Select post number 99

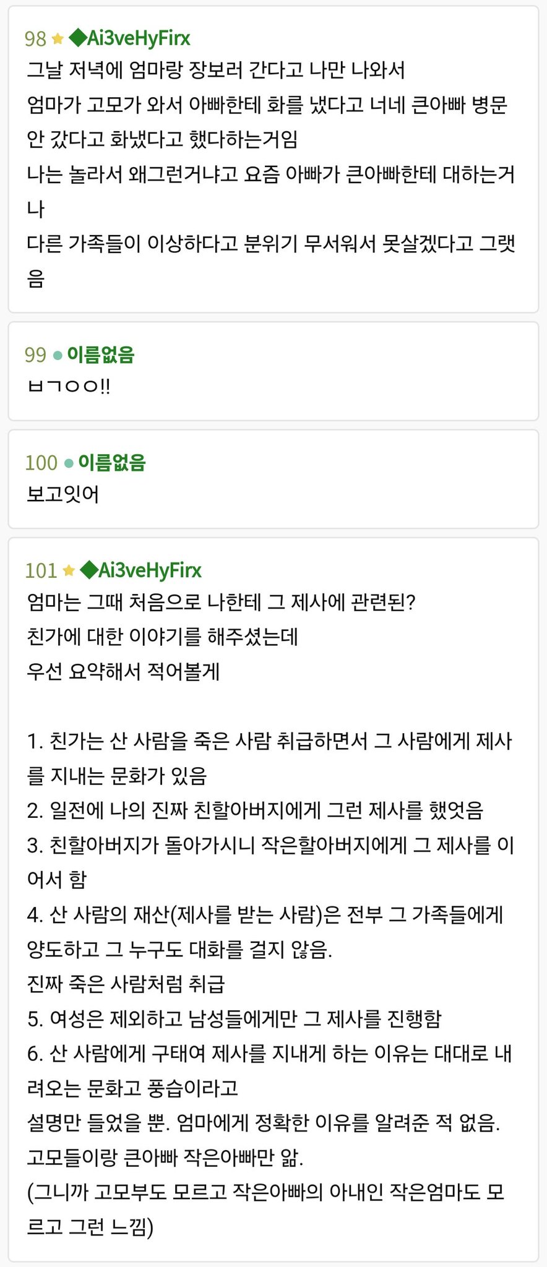35,355
